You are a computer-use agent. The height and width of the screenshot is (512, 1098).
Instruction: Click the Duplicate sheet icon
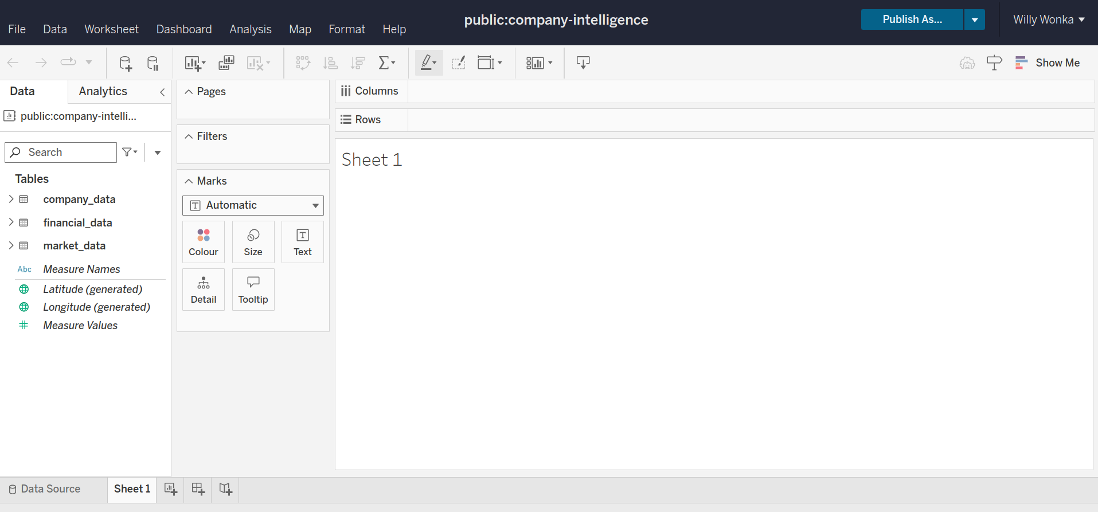226,63
